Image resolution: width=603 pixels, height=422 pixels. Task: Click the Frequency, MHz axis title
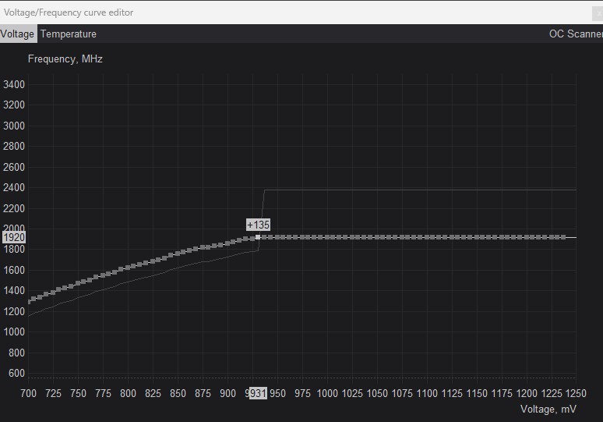click(65, 59)
